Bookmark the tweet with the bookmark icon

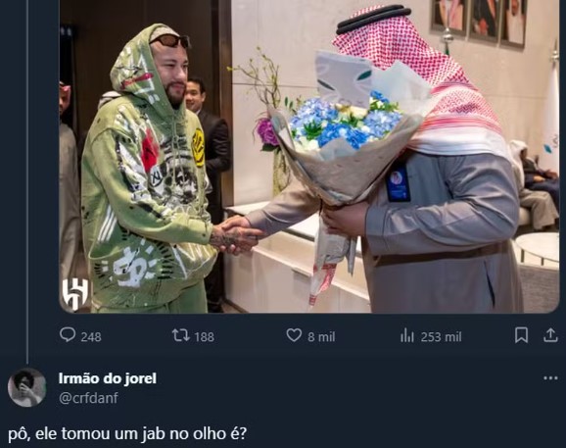pyautogui.click(x=521, y=335)
